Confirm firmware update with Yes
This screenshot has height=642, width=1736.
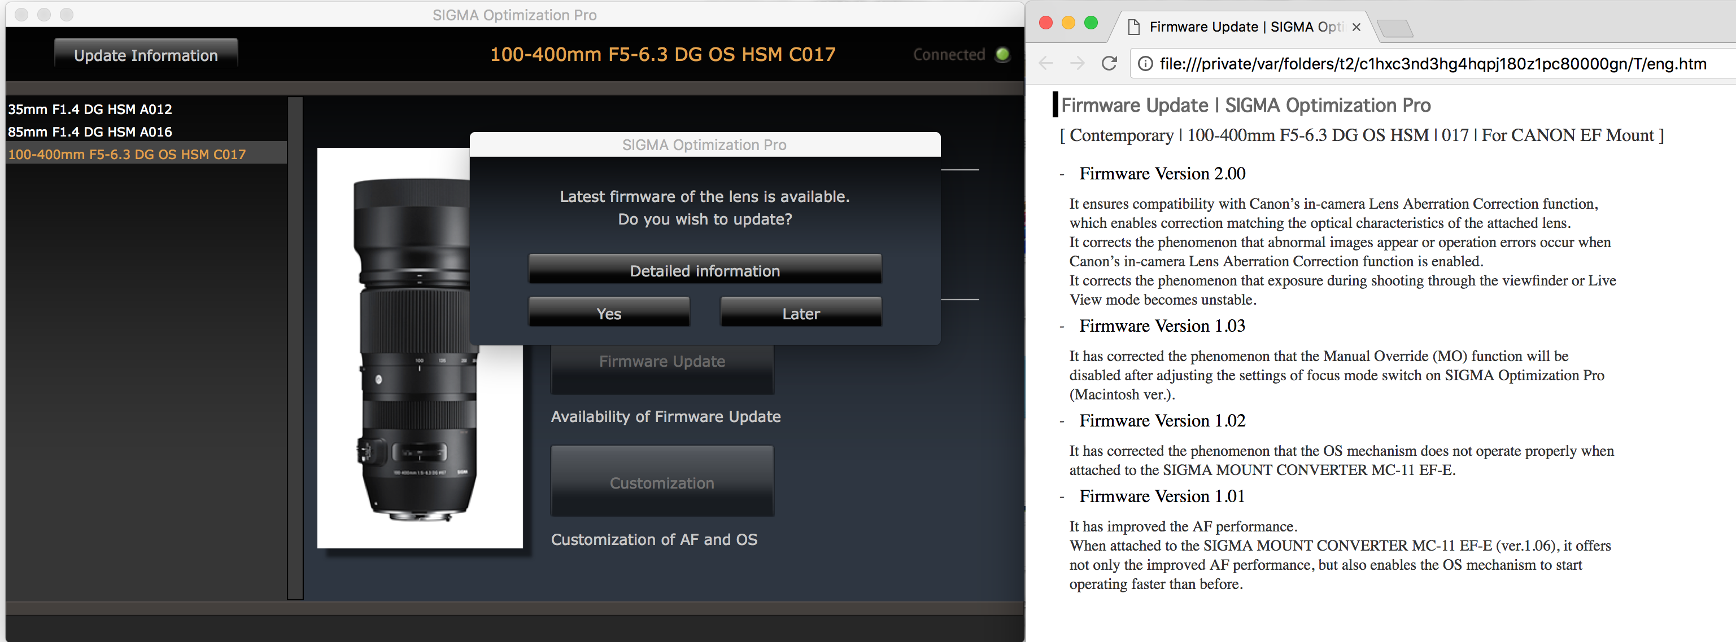(x=609, y=313)
